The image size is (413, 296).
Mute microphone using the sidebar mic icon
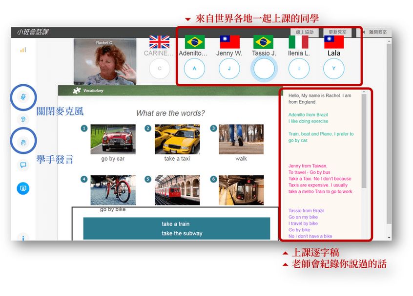coord(23,98)
